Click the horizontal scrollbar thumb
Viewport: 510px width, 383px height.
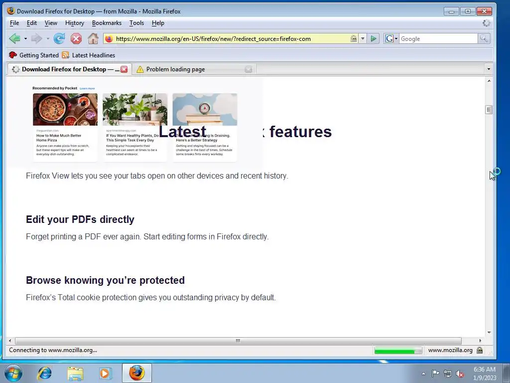click(238, 341)
